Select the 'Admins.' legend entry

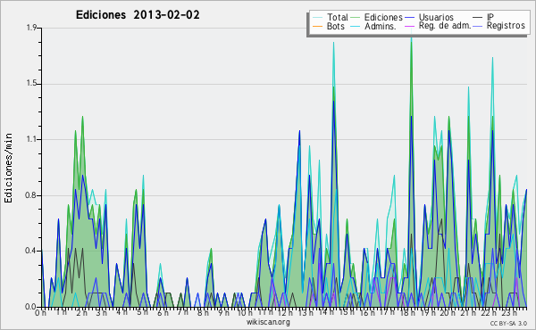click(x=381, y=26)
